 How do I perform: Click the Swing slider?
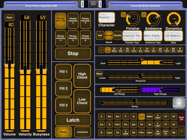click(135, 103)
